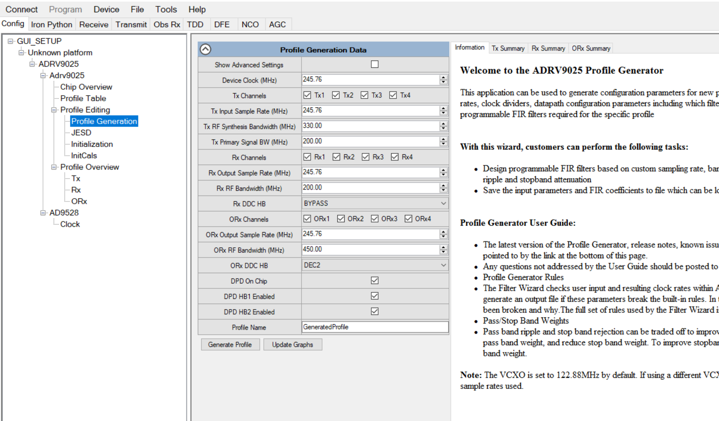The image size is (719, 421).
Task: Uncheck Tx1 channel checkbox
Action: 307,95
